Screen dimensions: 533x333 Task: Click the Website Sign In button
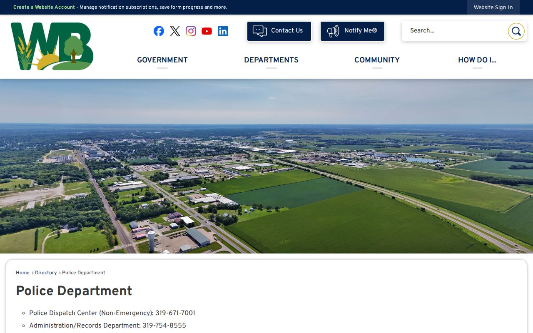click(x=493, y=7)
